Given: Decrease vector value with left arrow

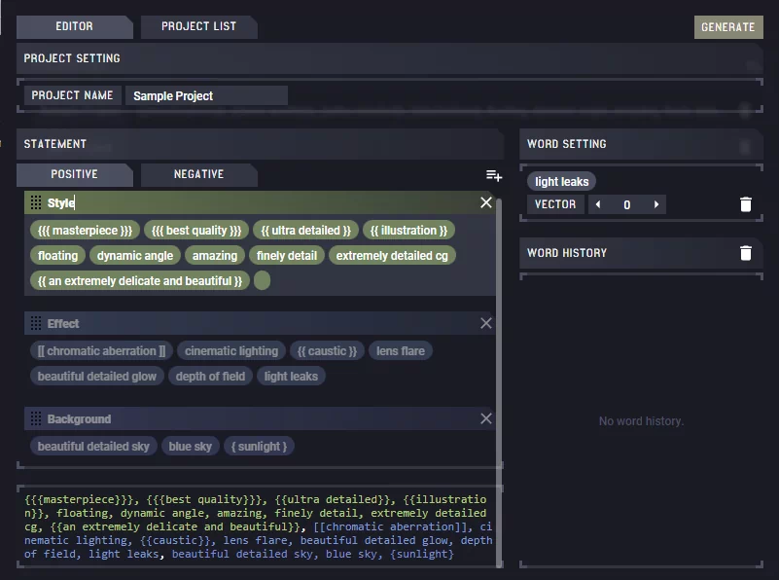Looking at the screenshot, I should click(597, 204).
